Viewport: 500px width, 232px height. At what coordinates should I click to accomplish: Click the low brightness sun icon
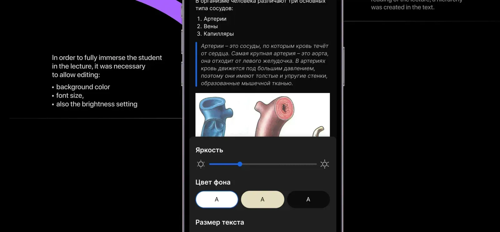coord(201,164)
